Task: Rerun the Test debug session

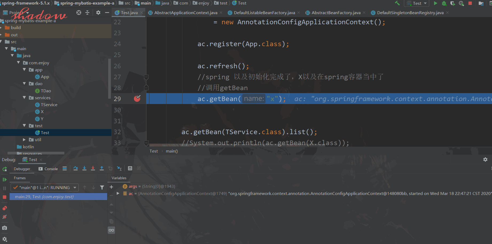Action: point(5,169)
